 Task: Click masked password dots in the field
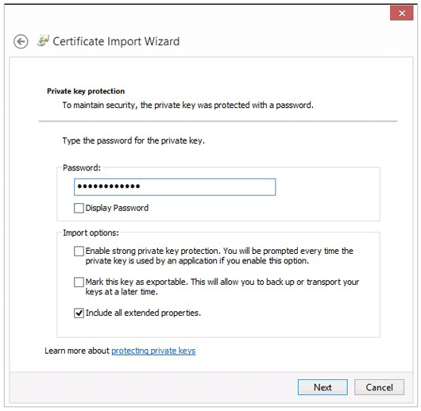[x=109, y=186]
